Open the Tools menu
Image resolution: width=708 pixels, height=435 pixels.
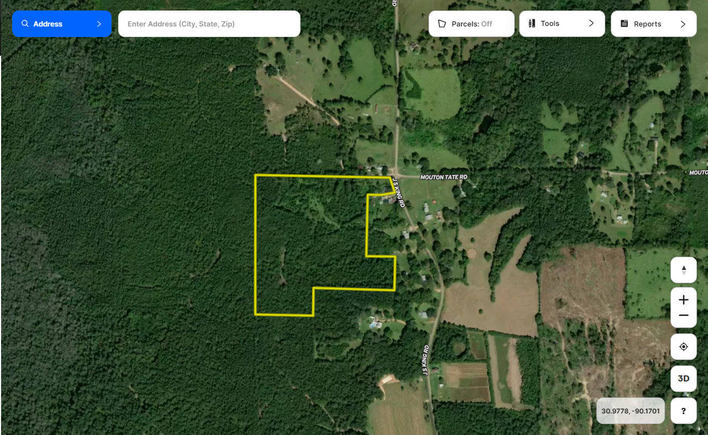tap(562, 24)
